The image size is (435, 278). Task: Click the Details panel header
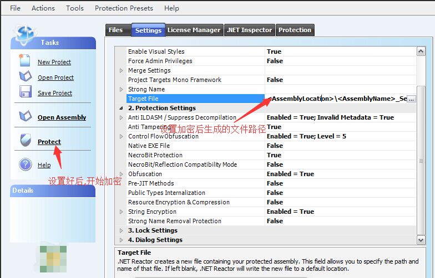coord(53,191)
